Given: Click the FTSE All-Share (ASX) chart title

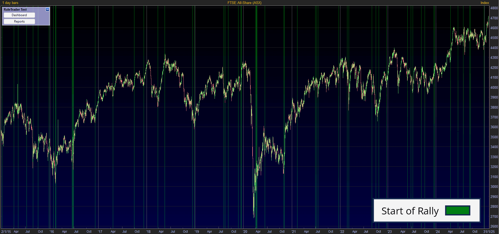Looking at the screenshot, I should click(244, 3).
